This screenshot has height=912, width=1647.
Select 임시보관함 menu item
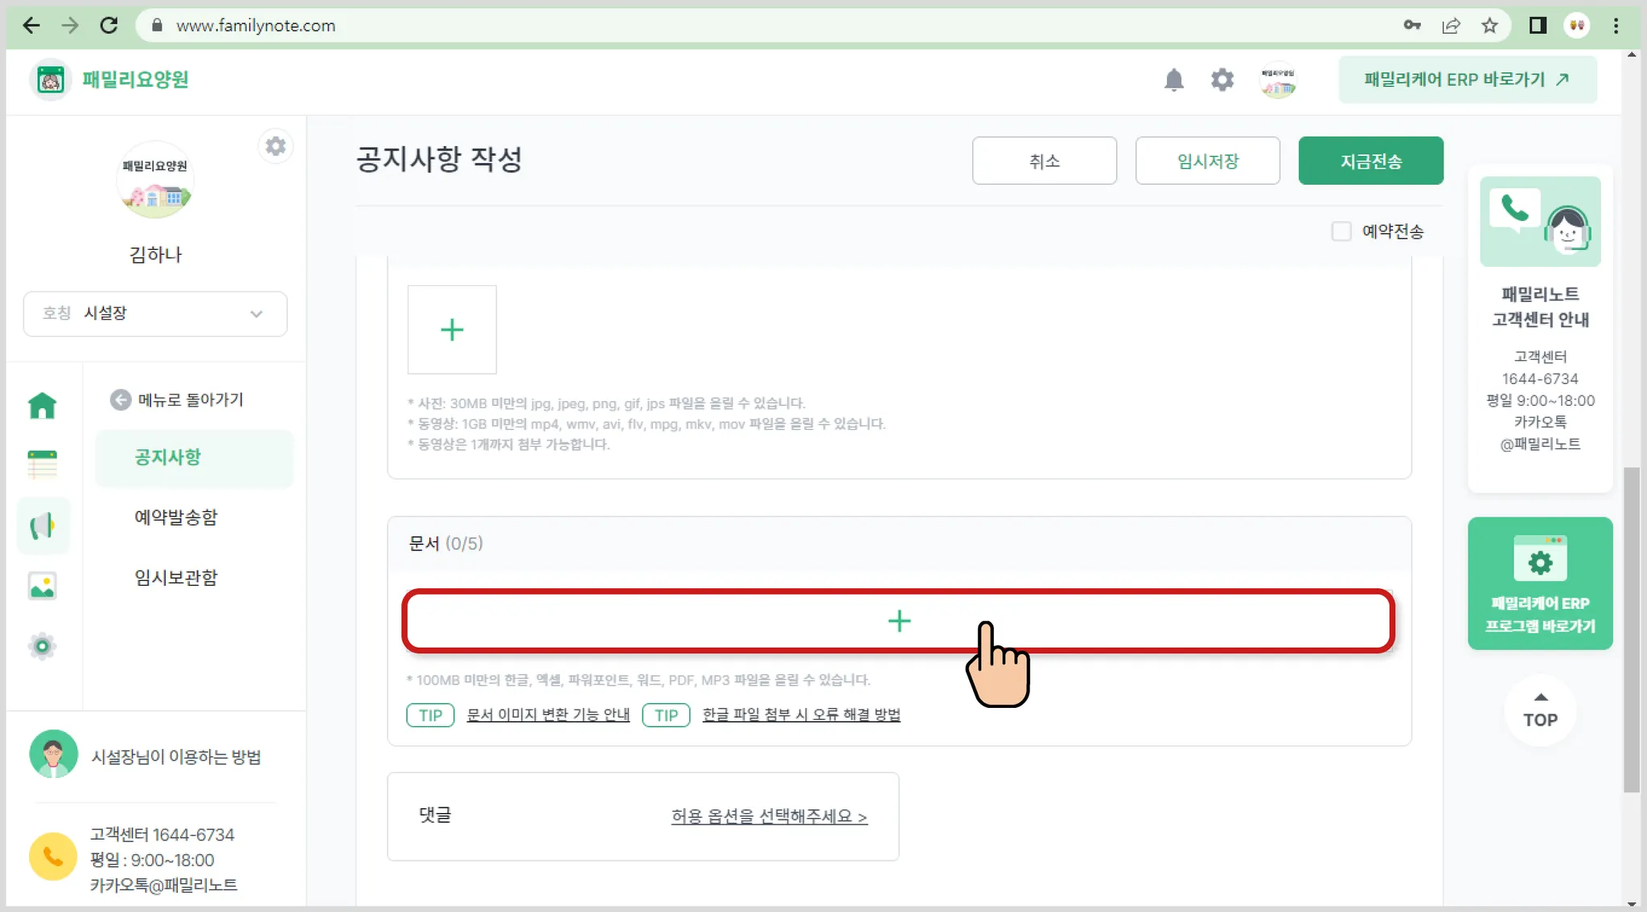click(x=175, y=578)
